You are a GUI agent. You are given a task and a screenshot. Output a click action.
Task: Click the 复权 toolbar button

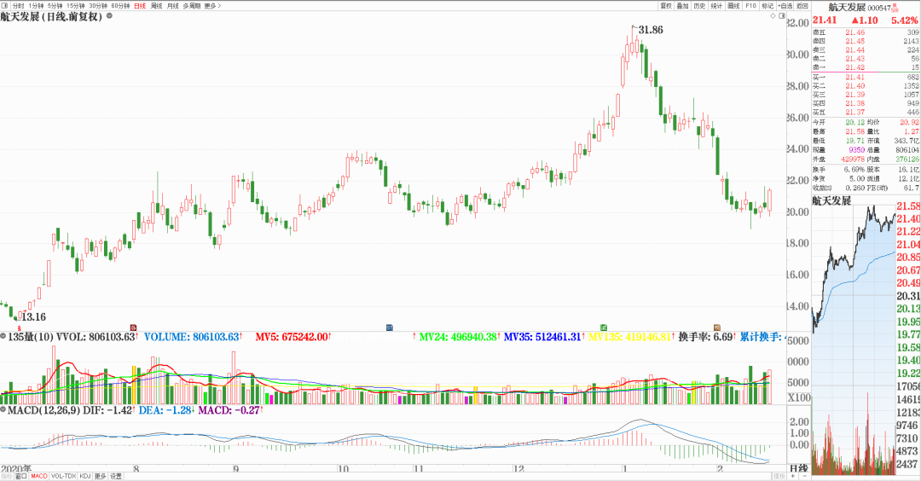(x=665, y=6)
